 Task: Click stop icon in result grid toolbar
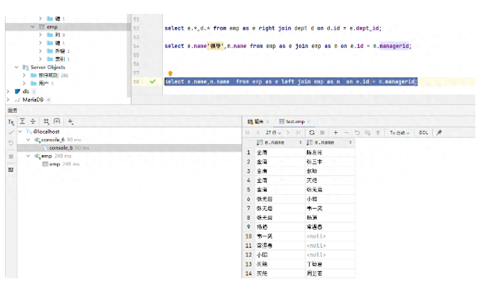pos(322,132)
